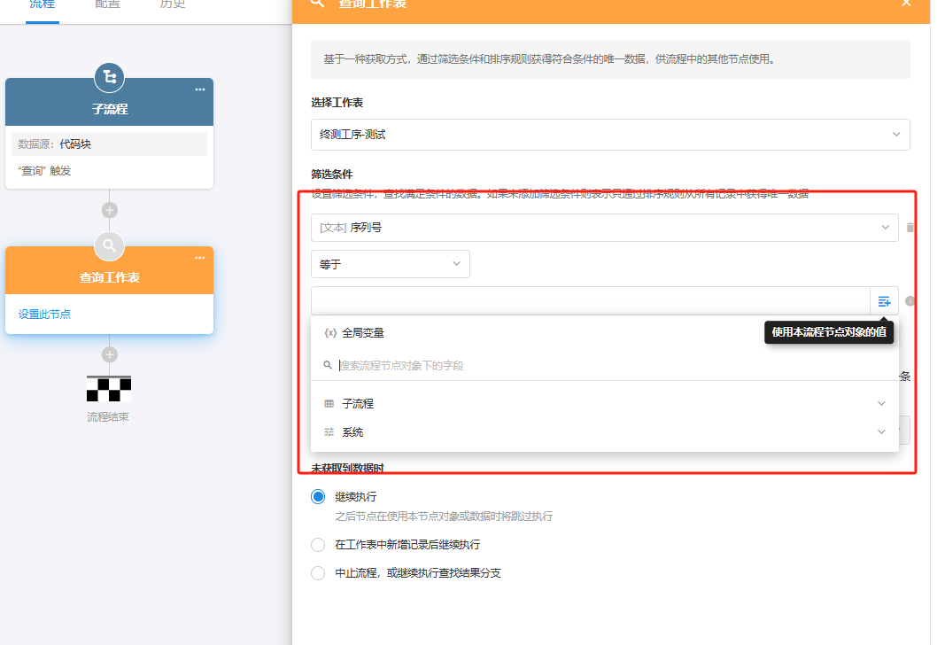Viewport: 937px width, 645px height.
Task: Click the plus button below 子流程 node
Action: point(110,210)
